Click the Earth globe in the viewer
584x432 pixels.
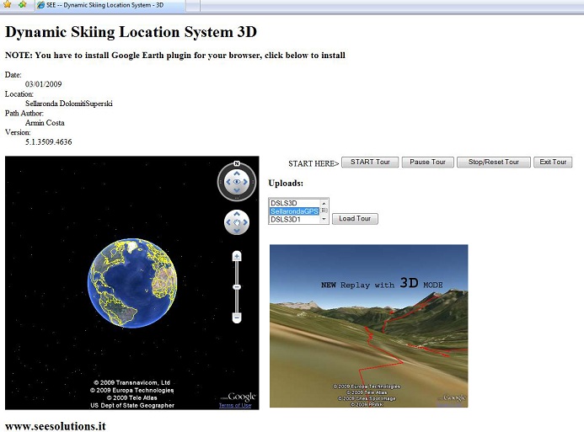(132, 283)
